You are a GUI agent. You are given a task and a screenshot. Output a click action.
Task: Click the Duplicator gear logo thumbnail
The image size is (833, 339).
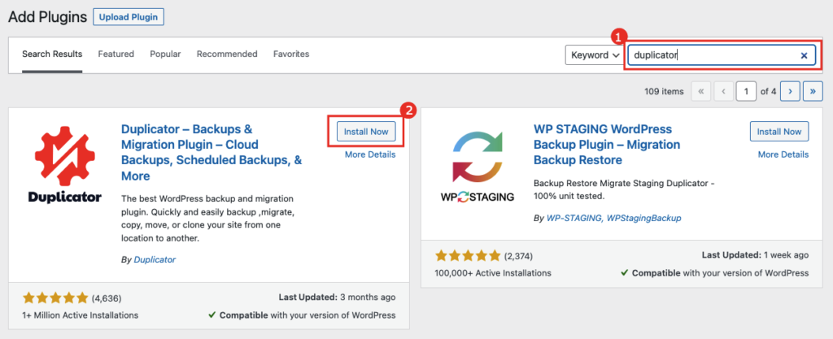(64, 164)
